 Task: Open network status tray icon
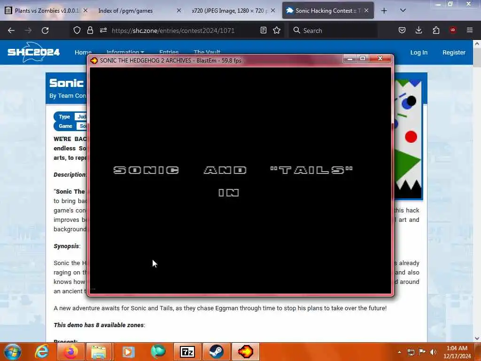pyautogui.click(x=411, y=352)
